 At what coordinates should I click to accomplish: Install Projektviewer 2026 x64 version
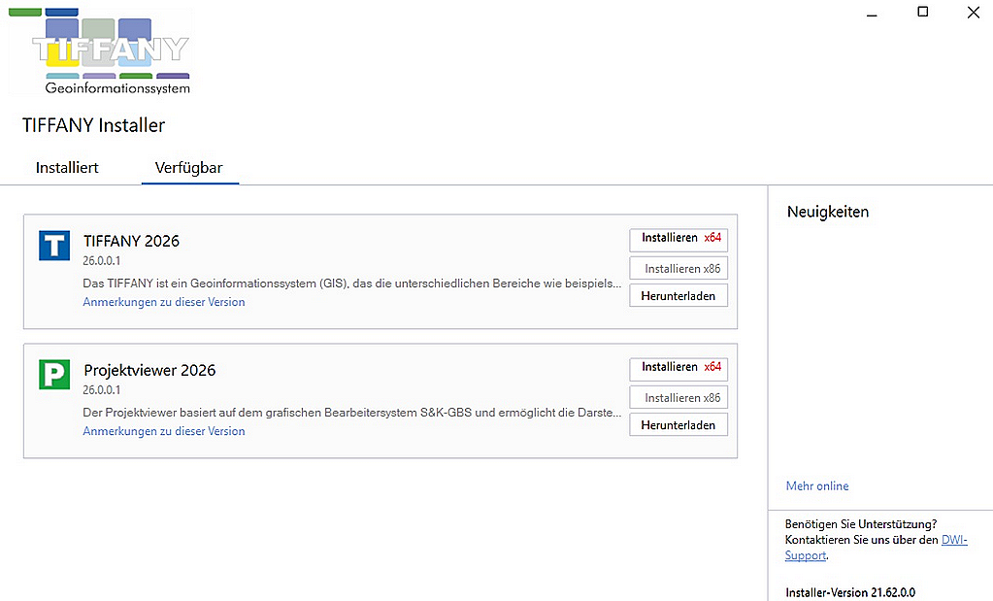pos(679,367)
